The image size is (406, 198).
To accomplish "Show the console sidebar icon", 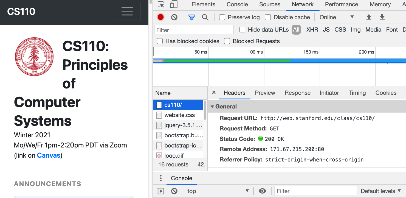I will click(160, 191).
